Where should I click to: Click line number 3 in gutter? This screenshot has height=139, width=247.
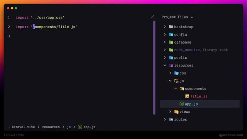(9, 36)
